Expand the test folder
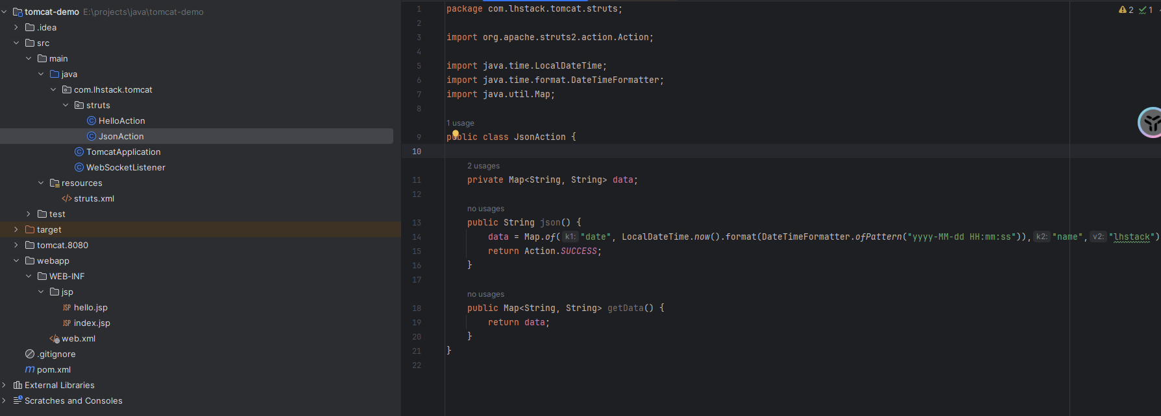Viewport: 1161px width, 416px height. click(29, 214)
